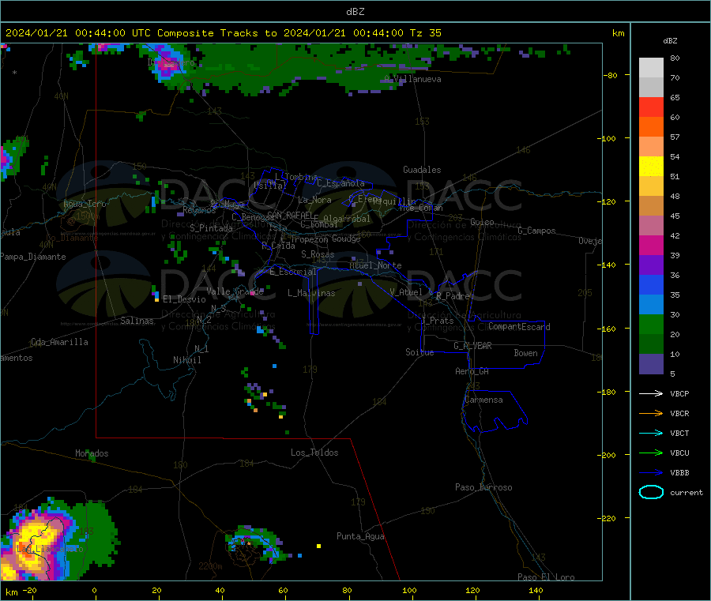Click the 'Punta_Agua' map label
Screen dimensions: 711x601
[x=360, y=536]
